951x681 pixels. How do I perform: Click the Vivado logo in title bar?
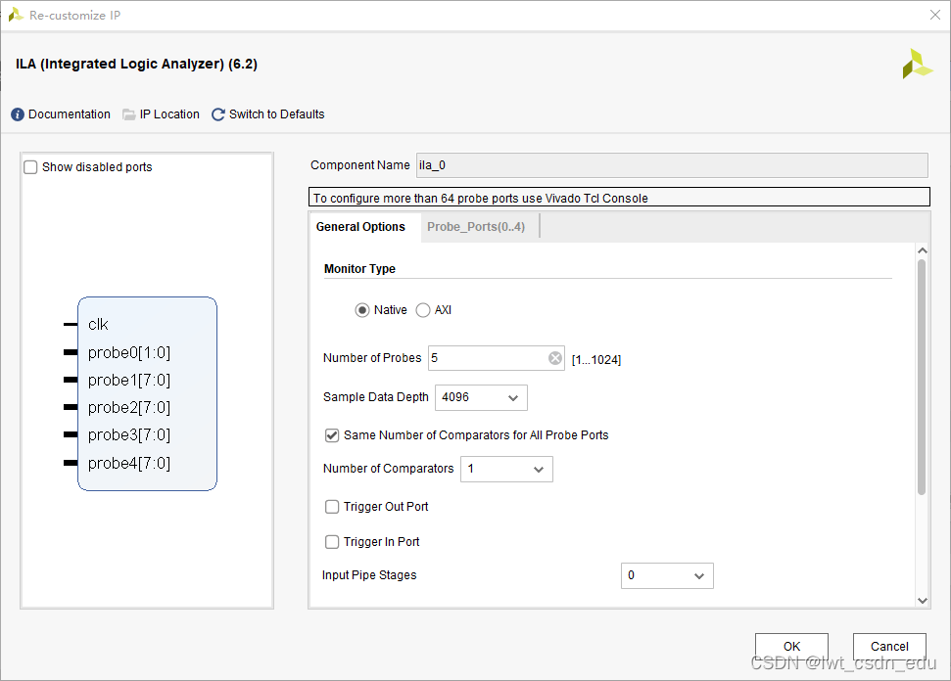(15, 15)
